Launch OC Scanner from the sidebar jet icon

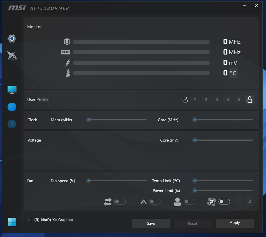coord(12,55)
